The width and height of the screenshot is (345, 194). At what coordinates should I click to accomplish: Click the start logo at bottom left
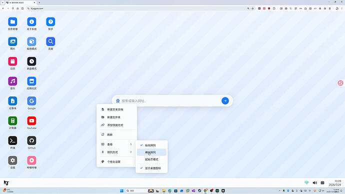[6, 183]
